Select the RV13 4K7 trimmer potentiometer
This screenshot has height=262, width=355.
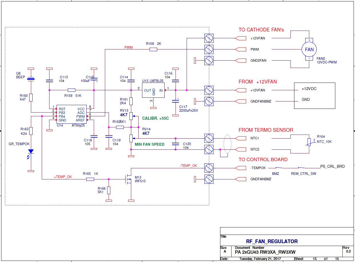(x=131, y=116)
